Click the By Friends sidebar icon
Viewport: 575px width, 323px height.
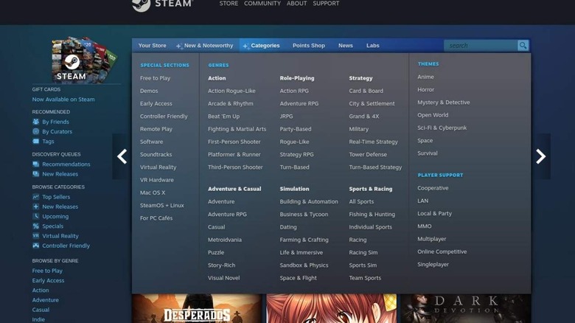coord(35,122)
